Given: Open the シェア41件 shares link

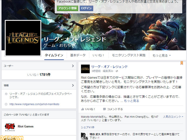Looking at the screenshot, I should pos(88,127).
